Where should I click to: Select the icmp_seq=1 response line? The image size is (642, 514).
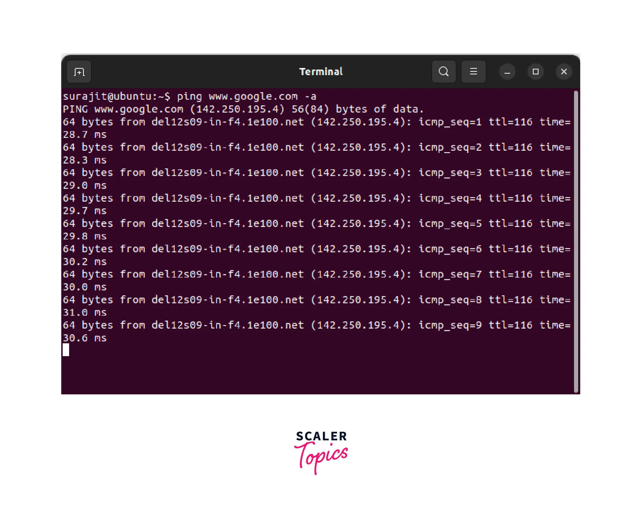[x=316, y=128]
